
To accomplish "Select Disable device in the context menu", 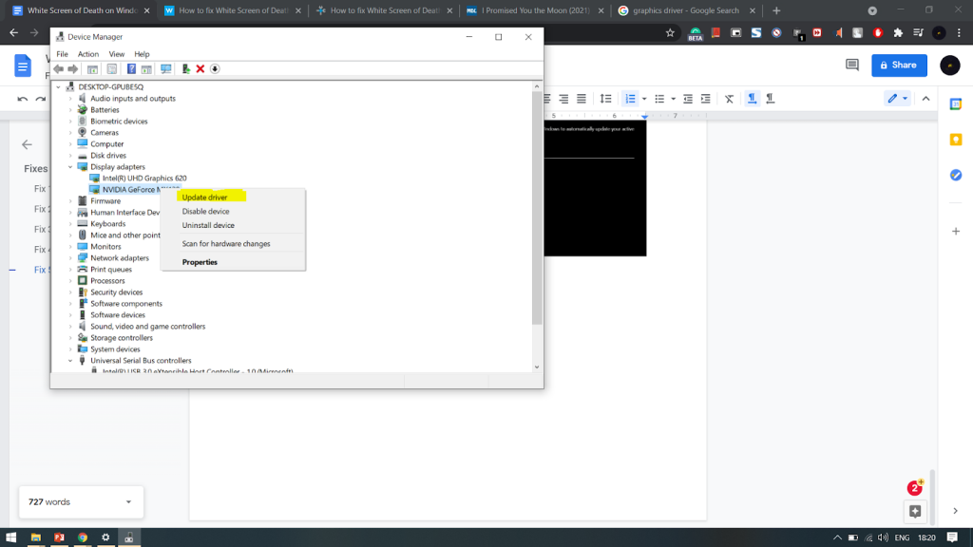I will tap(205, 212).
